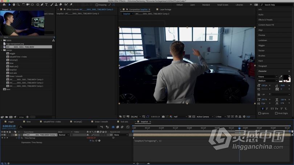Open the 1 View layout dropdown
This screenshot has height=165, width=294.
click(221, 117)
